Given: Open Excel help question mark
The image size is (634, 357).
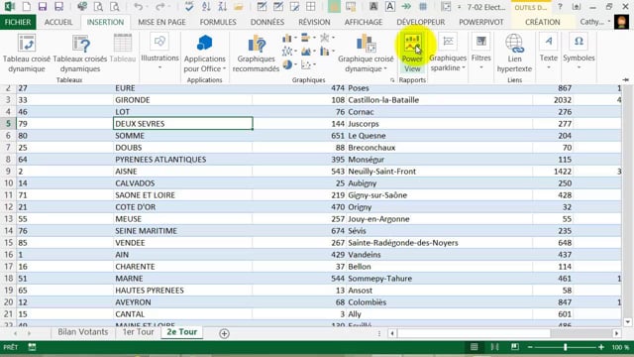Looking at the screenshot, I should pos(560,7).
